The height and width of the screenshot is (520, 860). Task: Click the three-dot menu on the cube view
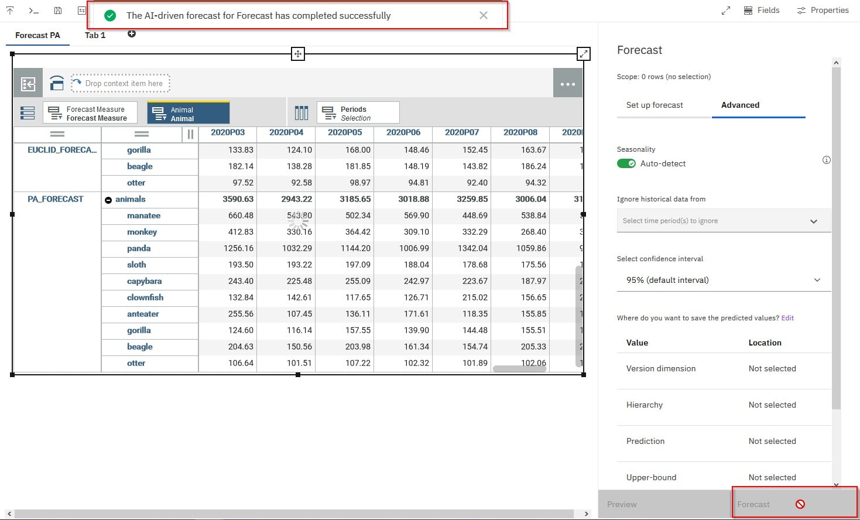[x=568, y=83]
